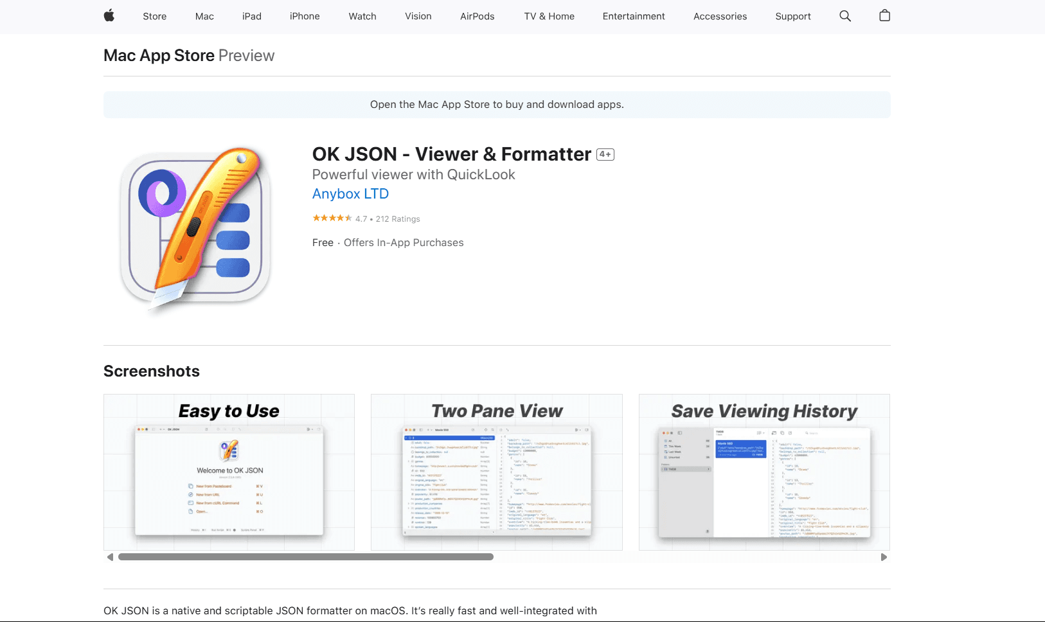Click the Apple logo icon
This screenshot has height=622, width=1045.
point(109,15)
